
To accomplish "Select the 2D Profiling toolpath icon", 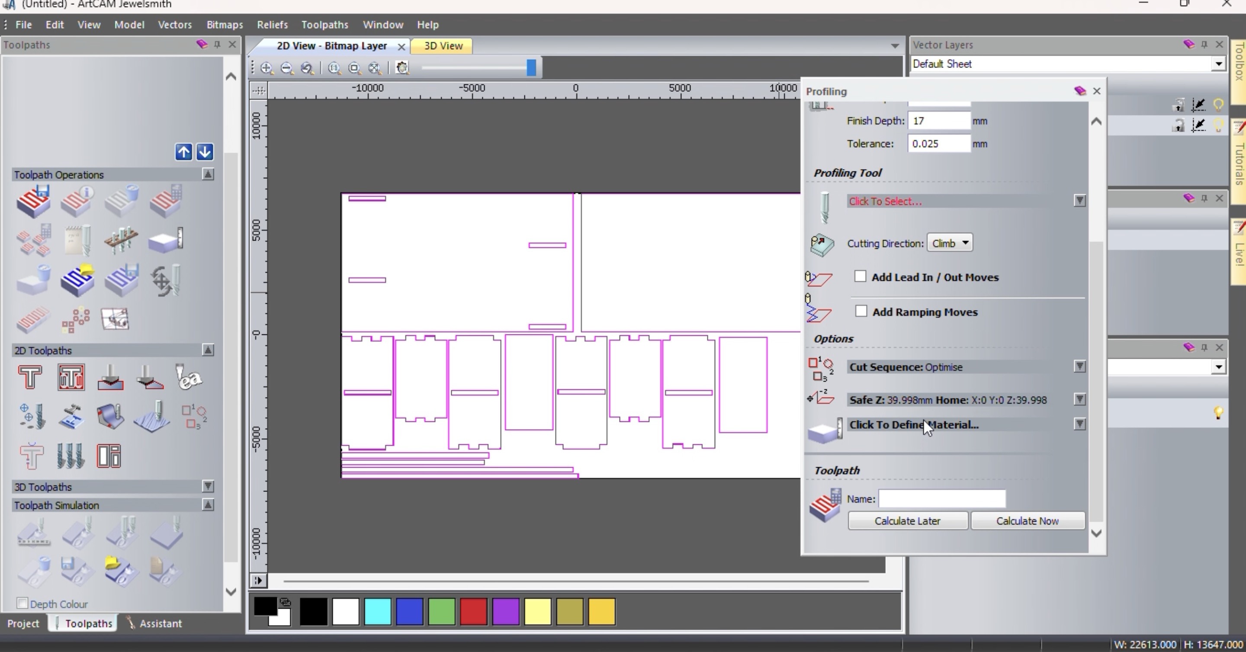I will [30, 377].
